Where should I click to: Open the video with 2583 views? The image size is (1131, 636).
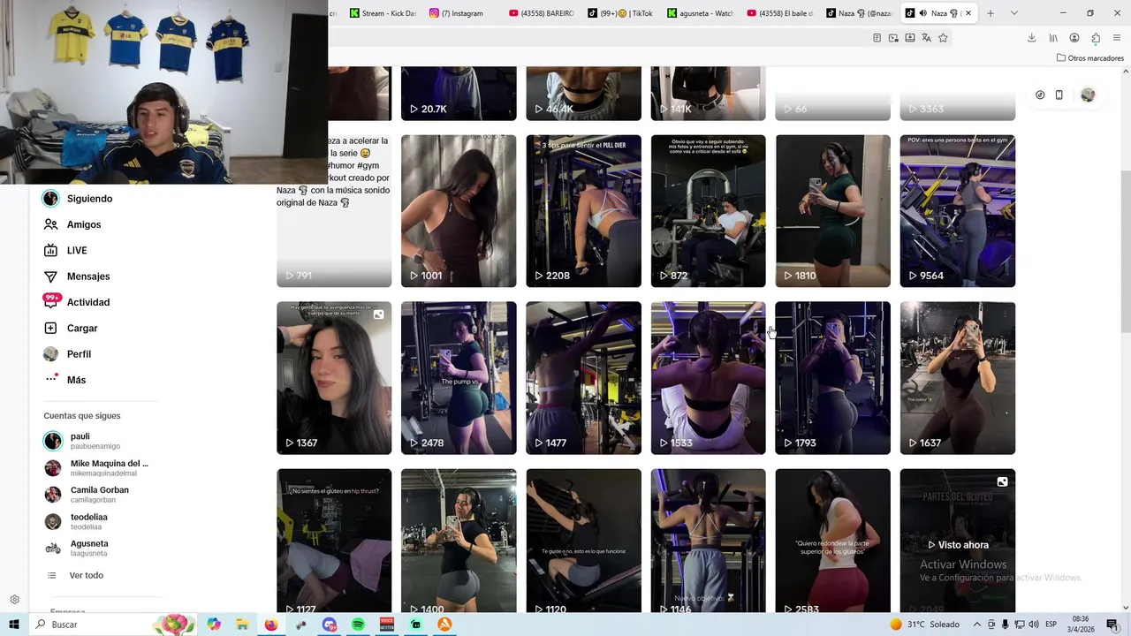832,541
